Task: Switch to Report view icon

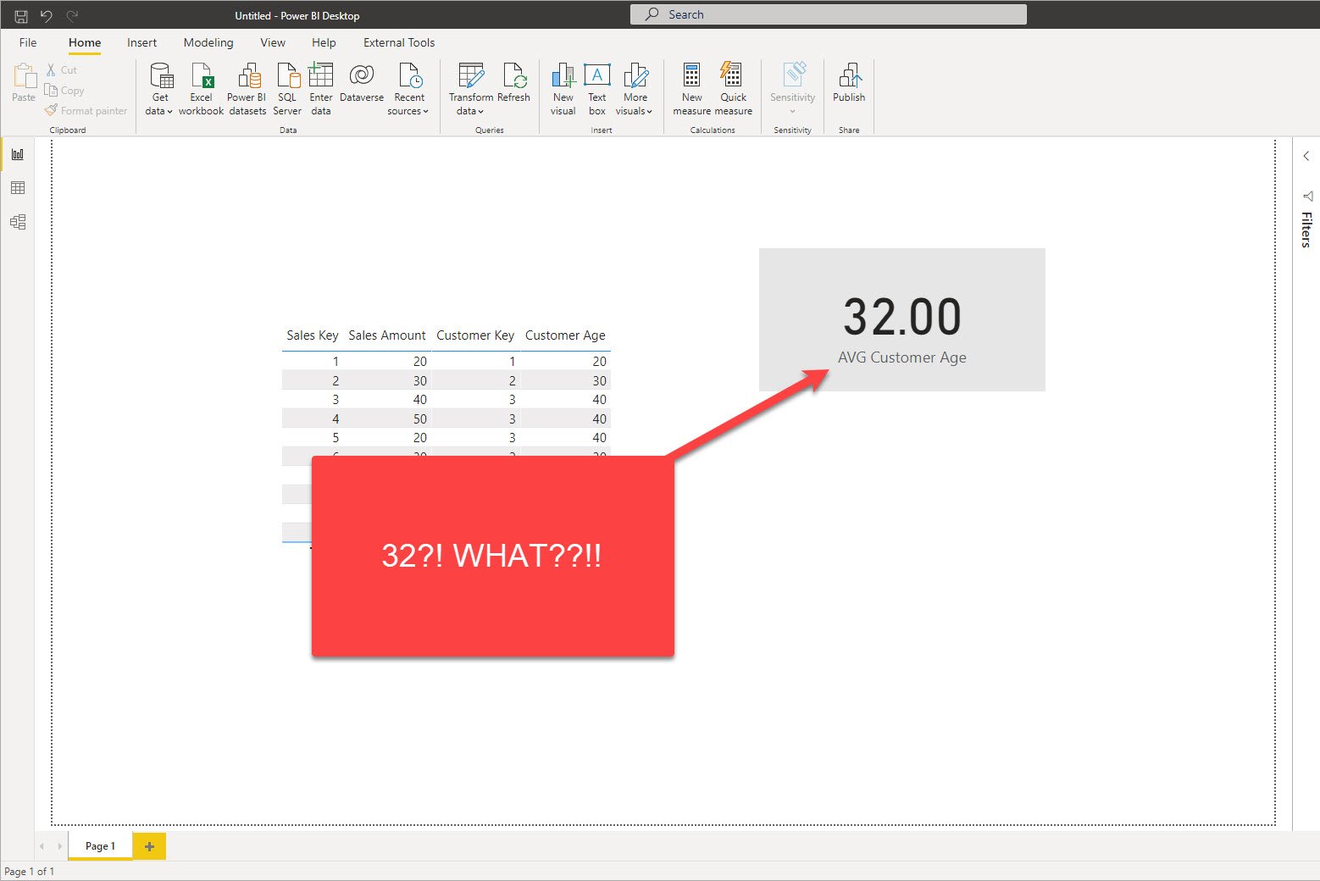Action: pyautogui.click(x=18, y=154)
